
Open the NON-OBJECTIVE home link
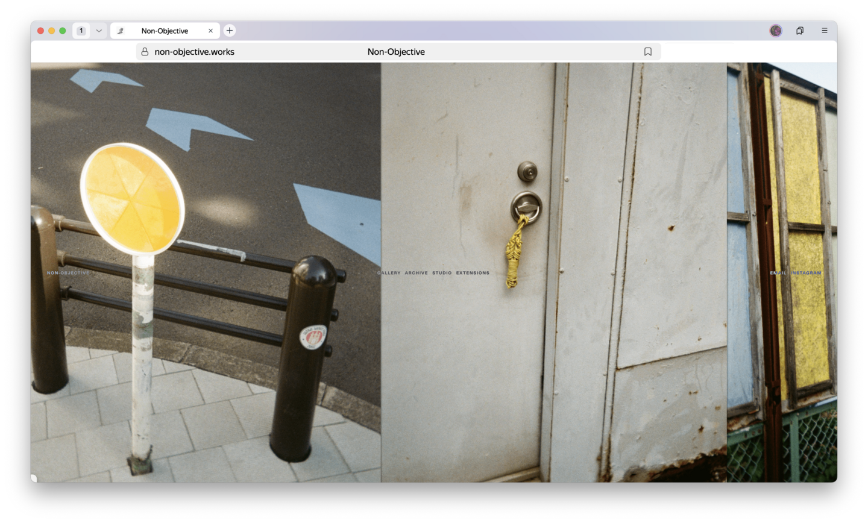click(68, 273)
